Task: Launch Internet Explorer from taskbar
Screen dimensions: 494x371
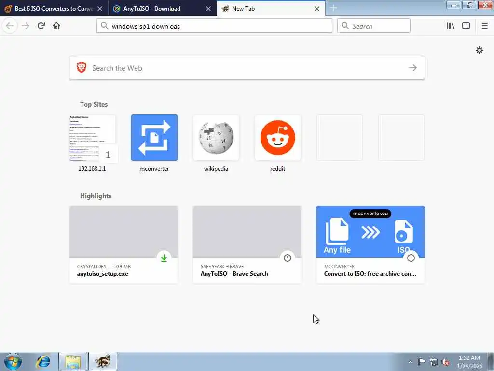Action: click(x=43, y=361)
